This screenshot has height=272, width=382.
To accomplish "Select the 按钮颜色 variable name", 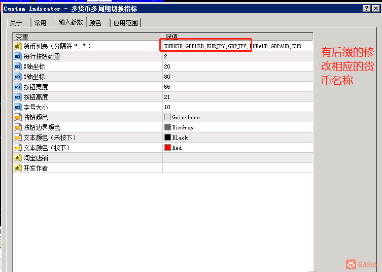I will click(36, 117).
